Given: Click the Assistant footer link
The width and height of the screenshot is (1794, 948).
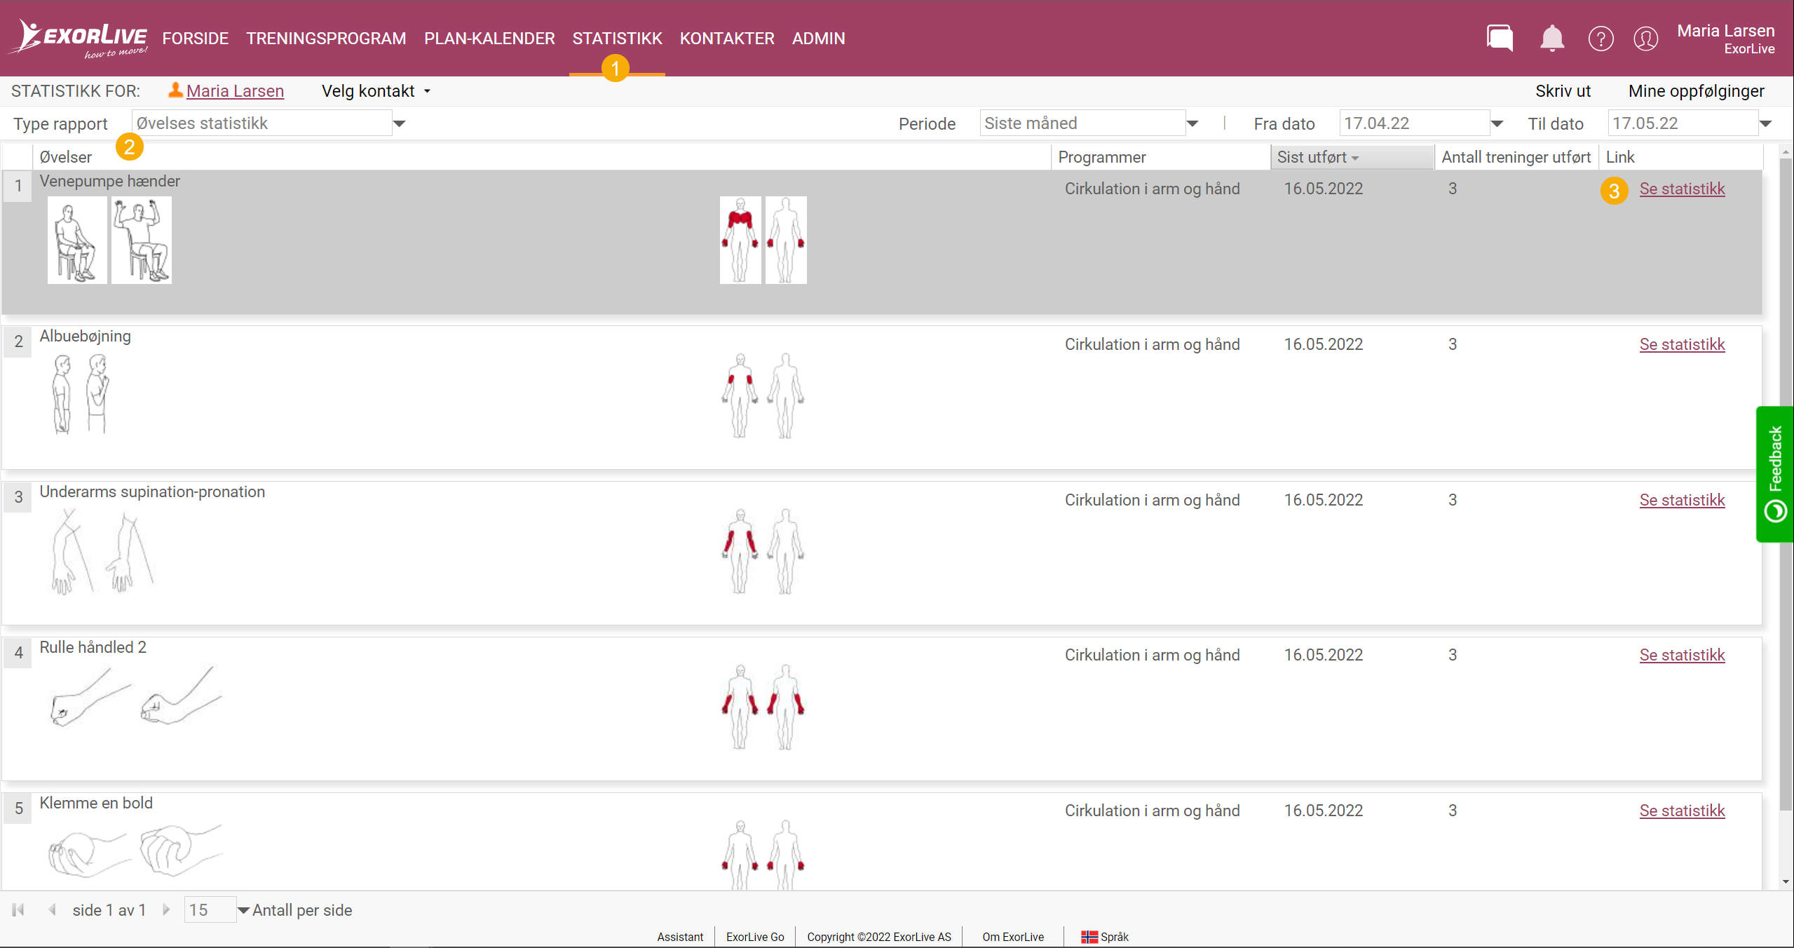Looking at the screenshot, I should coord(680,937).
